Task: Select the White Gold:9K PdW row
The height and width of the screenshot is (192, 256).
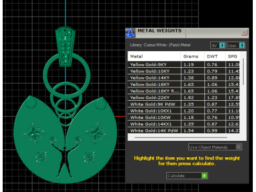Action: pos(183,104)
